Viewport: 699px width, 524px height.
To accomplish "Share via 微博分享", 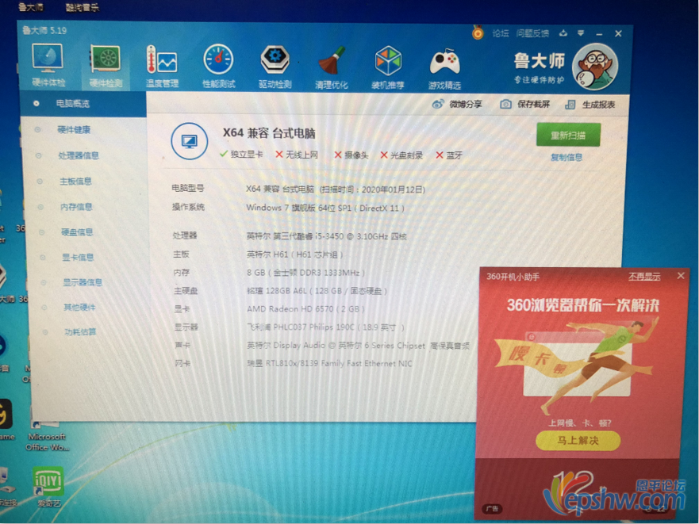I will 457,105.
